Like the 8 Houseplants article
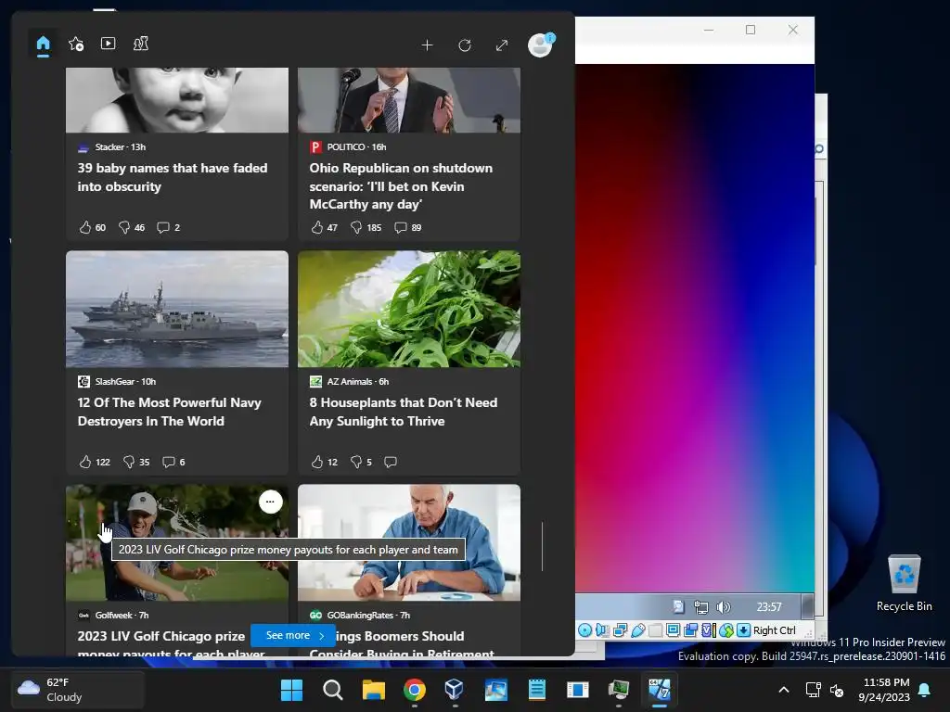Screen dimensions: 950x712 (x=324, y=462)
